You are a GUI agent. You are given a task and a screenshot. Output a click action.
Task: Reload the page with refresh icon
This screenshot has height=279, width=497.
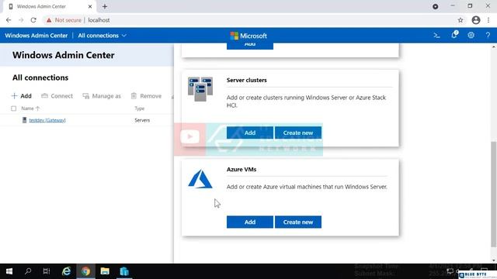(33, 20)
